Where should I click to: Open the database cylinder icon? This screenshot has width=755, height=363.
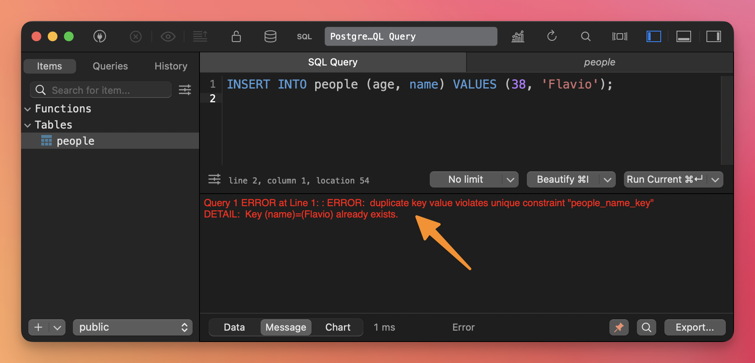click(270, 36)
